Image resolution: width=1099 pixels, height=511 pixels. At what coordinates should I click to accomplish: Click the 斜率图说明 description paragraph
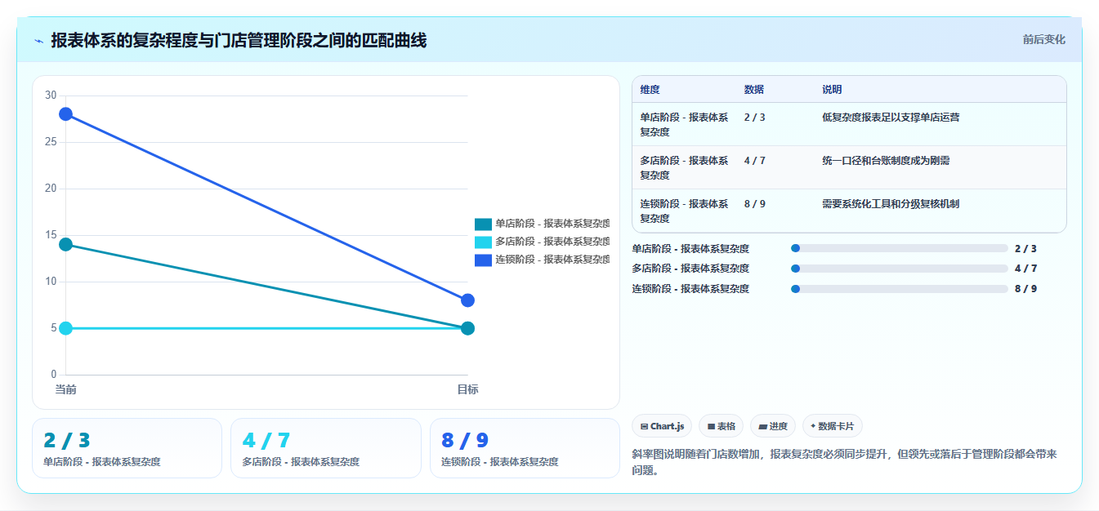844,462
